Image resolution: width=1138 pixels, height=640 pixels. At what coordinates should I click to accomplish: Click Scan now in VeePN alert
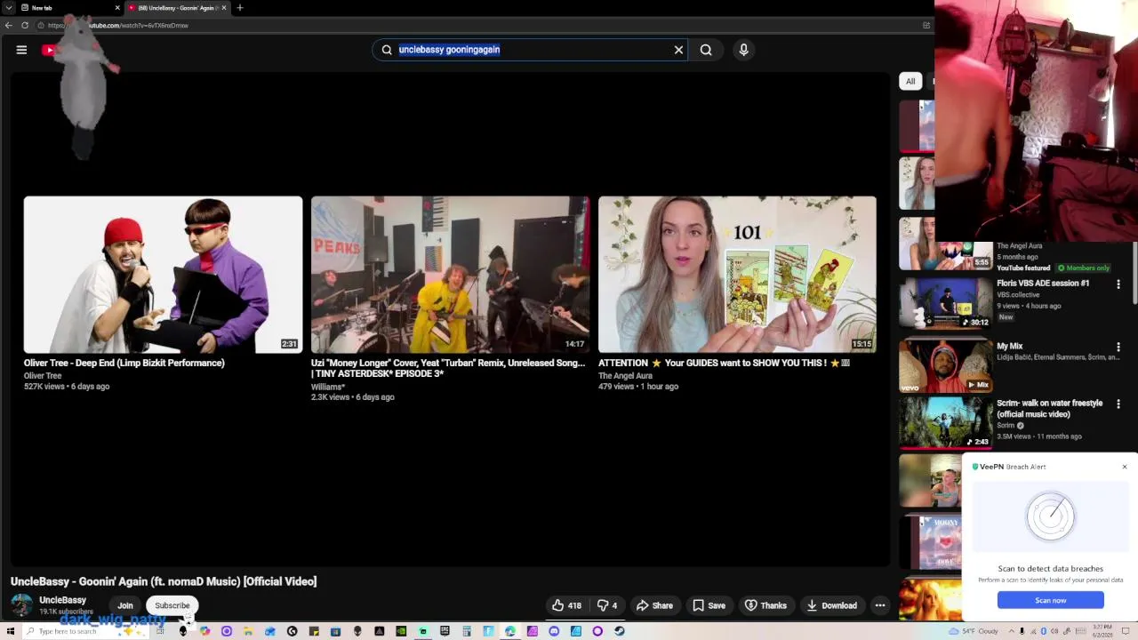click(x=1050, y=600)
